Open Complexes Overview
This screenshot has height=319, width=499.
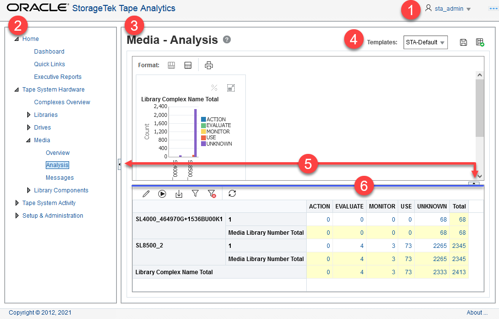pyautogui.click(x=62, y=102)
